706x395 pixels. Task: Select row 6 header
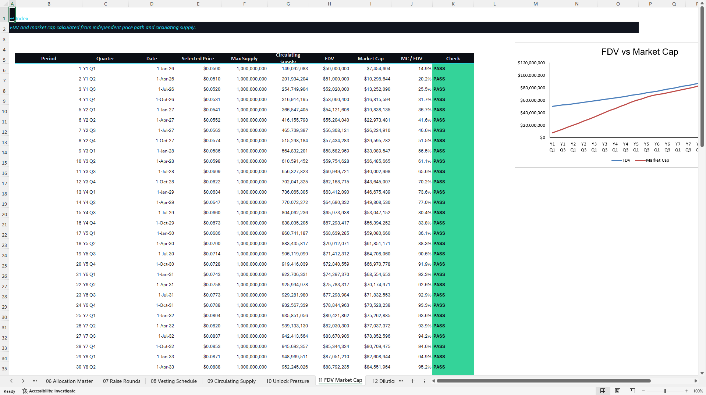tap(4, 70)
